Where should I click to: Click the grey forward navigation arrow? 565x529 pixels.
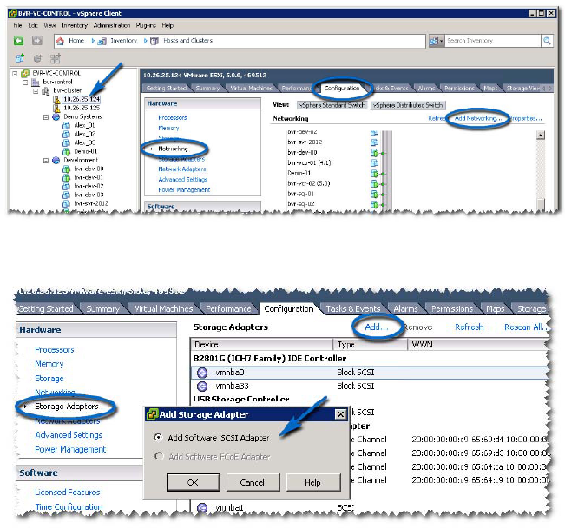click(37, 40)
